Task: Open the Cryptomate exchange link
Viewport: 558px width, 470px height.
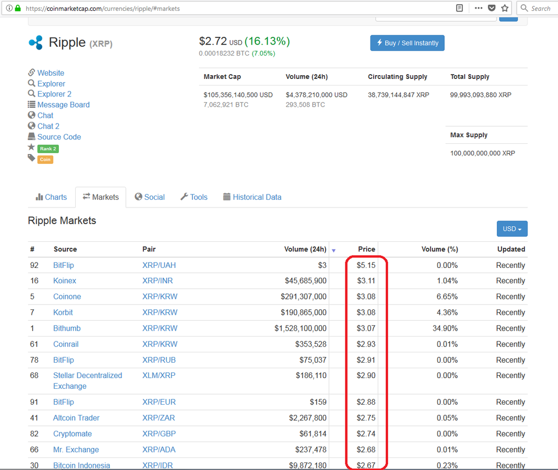Action: 72,434
